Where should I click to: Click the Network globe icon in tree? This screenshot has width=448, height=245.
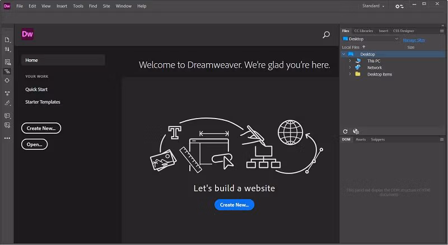tap(358, 67)
